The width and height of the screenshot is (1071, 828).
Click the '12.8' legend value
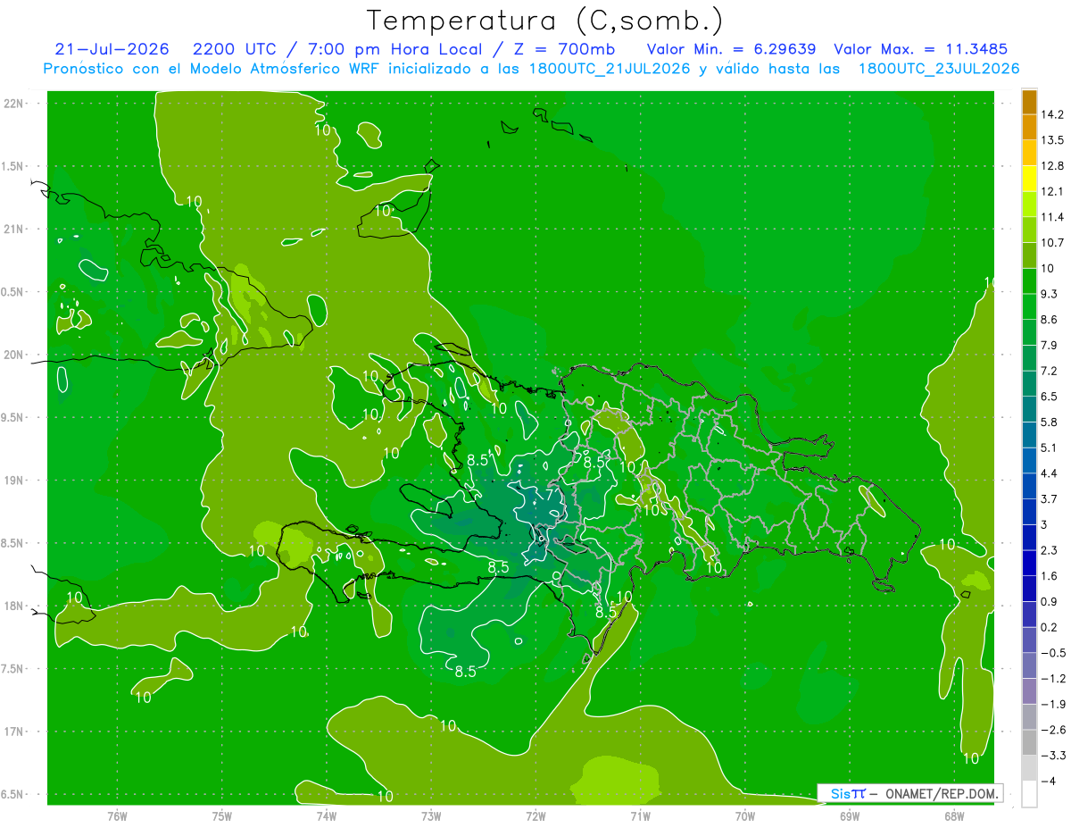(x=1050, y=166)
